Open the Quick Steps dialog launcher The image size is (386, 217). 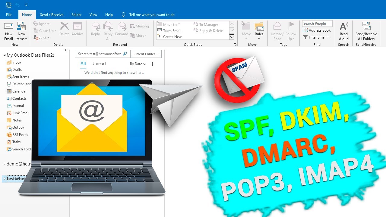pos(235,45)
